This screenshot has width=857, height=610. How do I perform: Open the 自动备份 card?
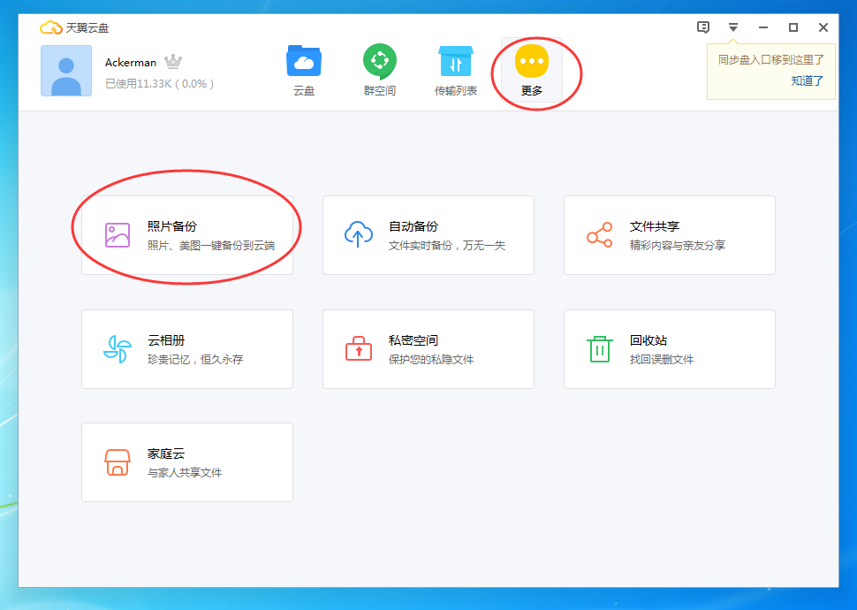tap(428, 233)
